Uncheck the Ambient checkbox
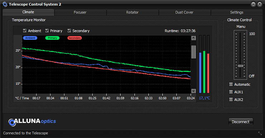Viewport: 265px width, 138px height. click(x=25, y=31)
